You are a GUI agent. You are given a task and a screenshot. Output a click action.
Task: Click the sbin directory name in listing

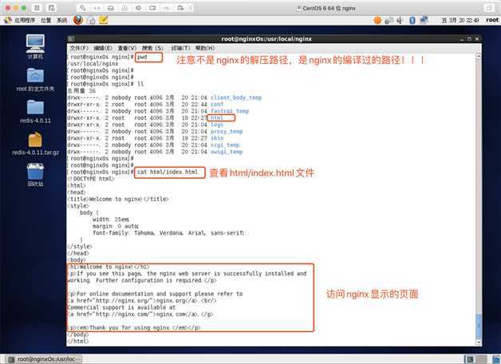pyautogui.click(x=217, y=138)
